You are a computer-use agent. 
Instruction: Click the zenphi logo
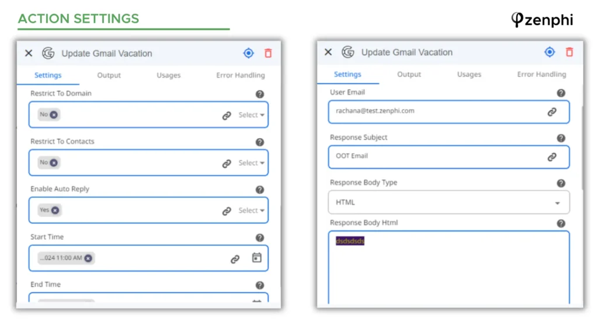(542, 20)
